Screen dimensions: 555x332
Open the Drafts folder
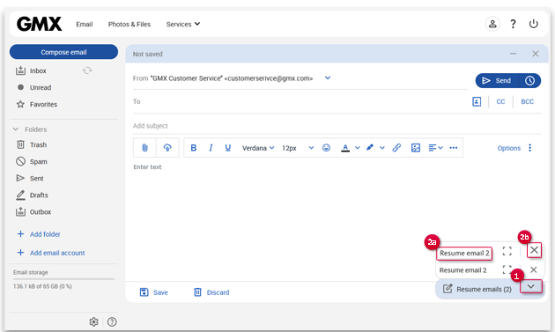click(x=39, y=195)
